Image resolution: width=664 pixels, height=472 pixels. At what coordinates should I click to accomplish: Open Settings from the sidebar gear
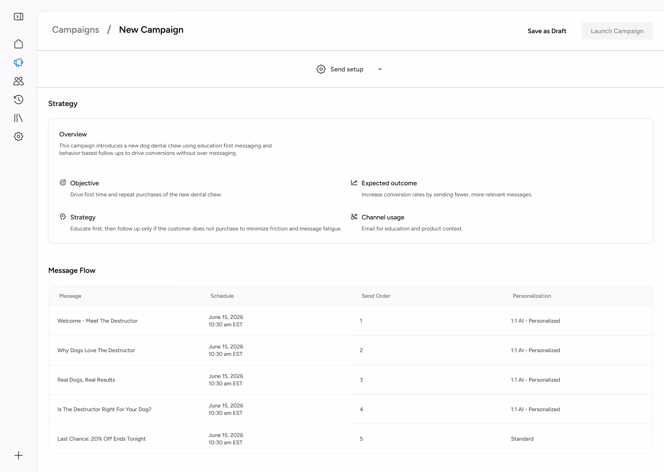click(x=18, y=136)
